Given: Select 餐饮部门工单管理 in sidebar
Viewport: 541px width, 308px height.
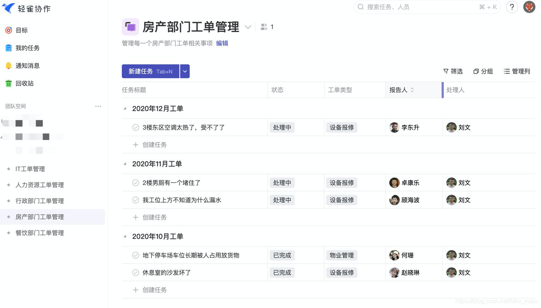Looking at the screenshot, I should click(39, 233).
